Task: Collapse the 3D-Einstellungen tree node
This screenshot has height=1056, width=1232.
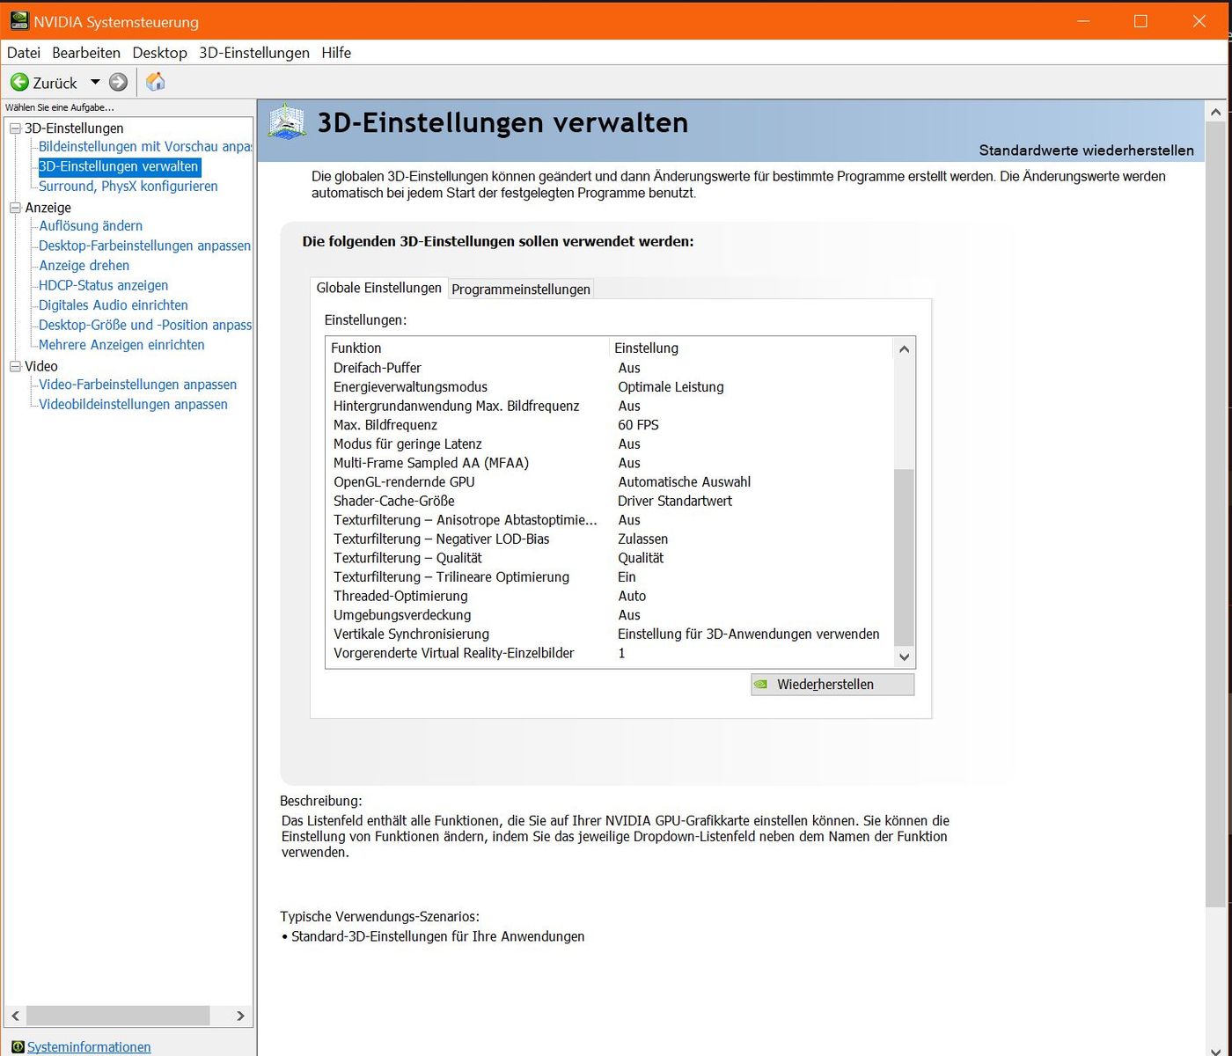Action: pyautogui.click(x=15, y=128)
